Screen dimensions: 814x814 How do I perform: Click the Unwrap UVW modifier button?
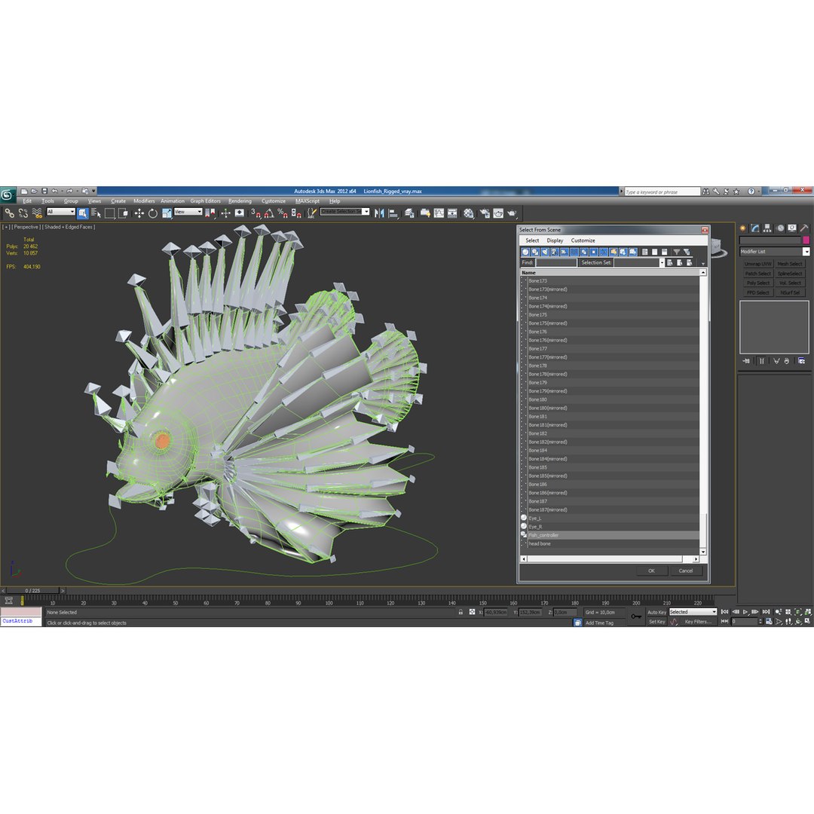(x=758, y=264)
